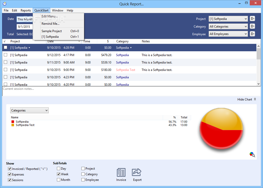Image resolution: width=263 pixels, height=188 pixels.
Task: Open the This Month date range dropdown
Action: tap(25, 19)
